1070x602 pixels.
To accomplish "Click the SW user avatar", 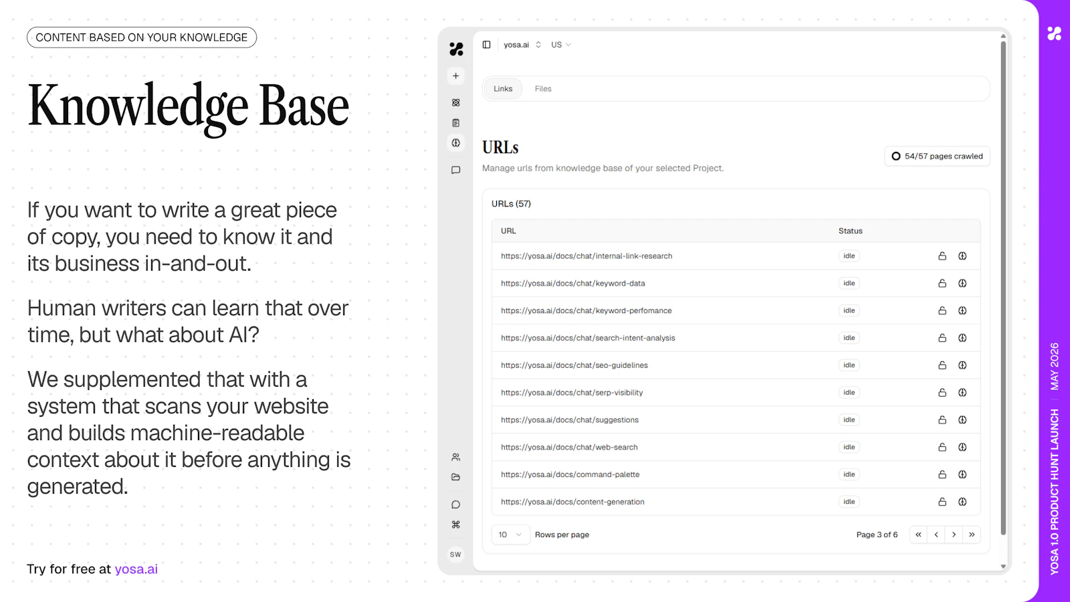I will tap(455, 555).
